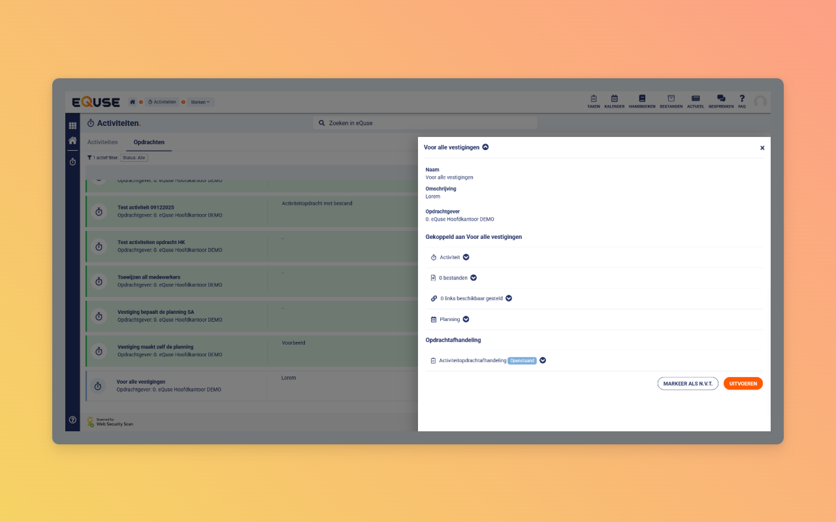The height and width of the screenshot is (522, 836).
Task: Expand the Activiteit section
Action: [466, 257]
